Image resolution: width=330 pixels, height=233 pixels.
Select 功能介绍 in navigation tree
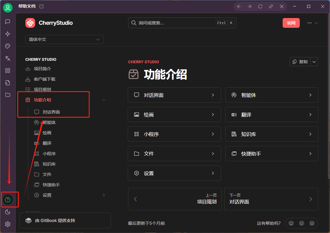click(x=42, y=100)
